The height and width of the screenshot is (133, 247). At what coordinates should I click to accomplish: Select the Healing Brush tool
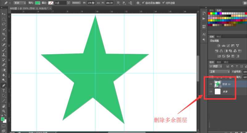coord(4,45)
